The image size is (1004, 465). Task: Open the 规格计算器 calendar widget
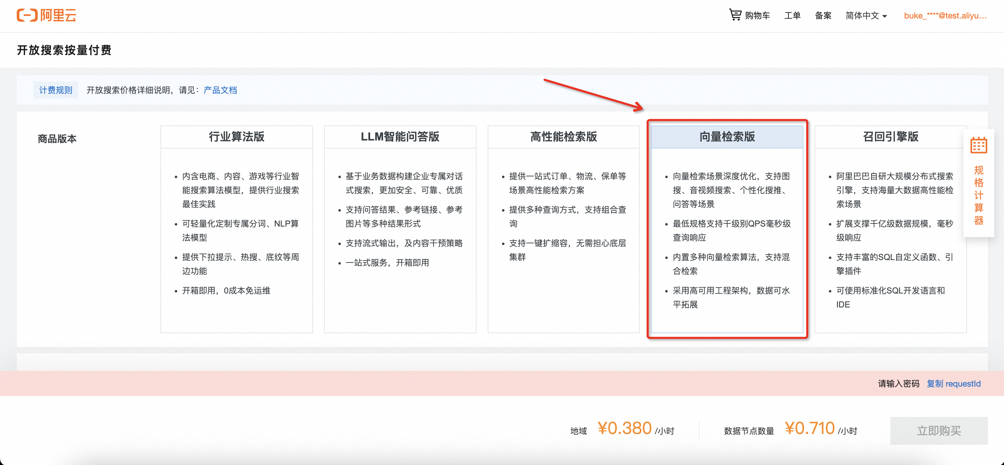pyautogui.click(x=978, y=182)
